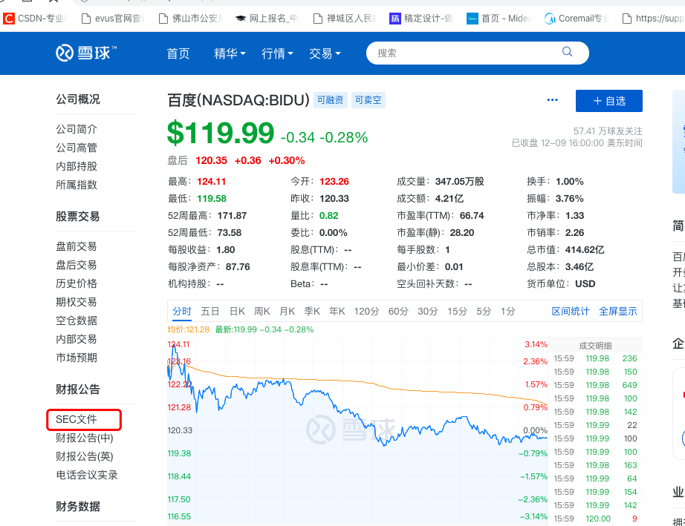Click the Xueqiu logo
The height and width of the screenshot is (526, 685).
pos(86,53)
